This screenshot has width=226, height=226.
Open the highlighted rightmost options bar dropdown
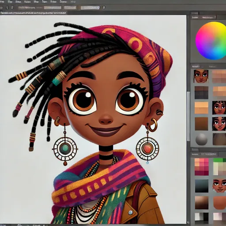(x=90, y=8)
